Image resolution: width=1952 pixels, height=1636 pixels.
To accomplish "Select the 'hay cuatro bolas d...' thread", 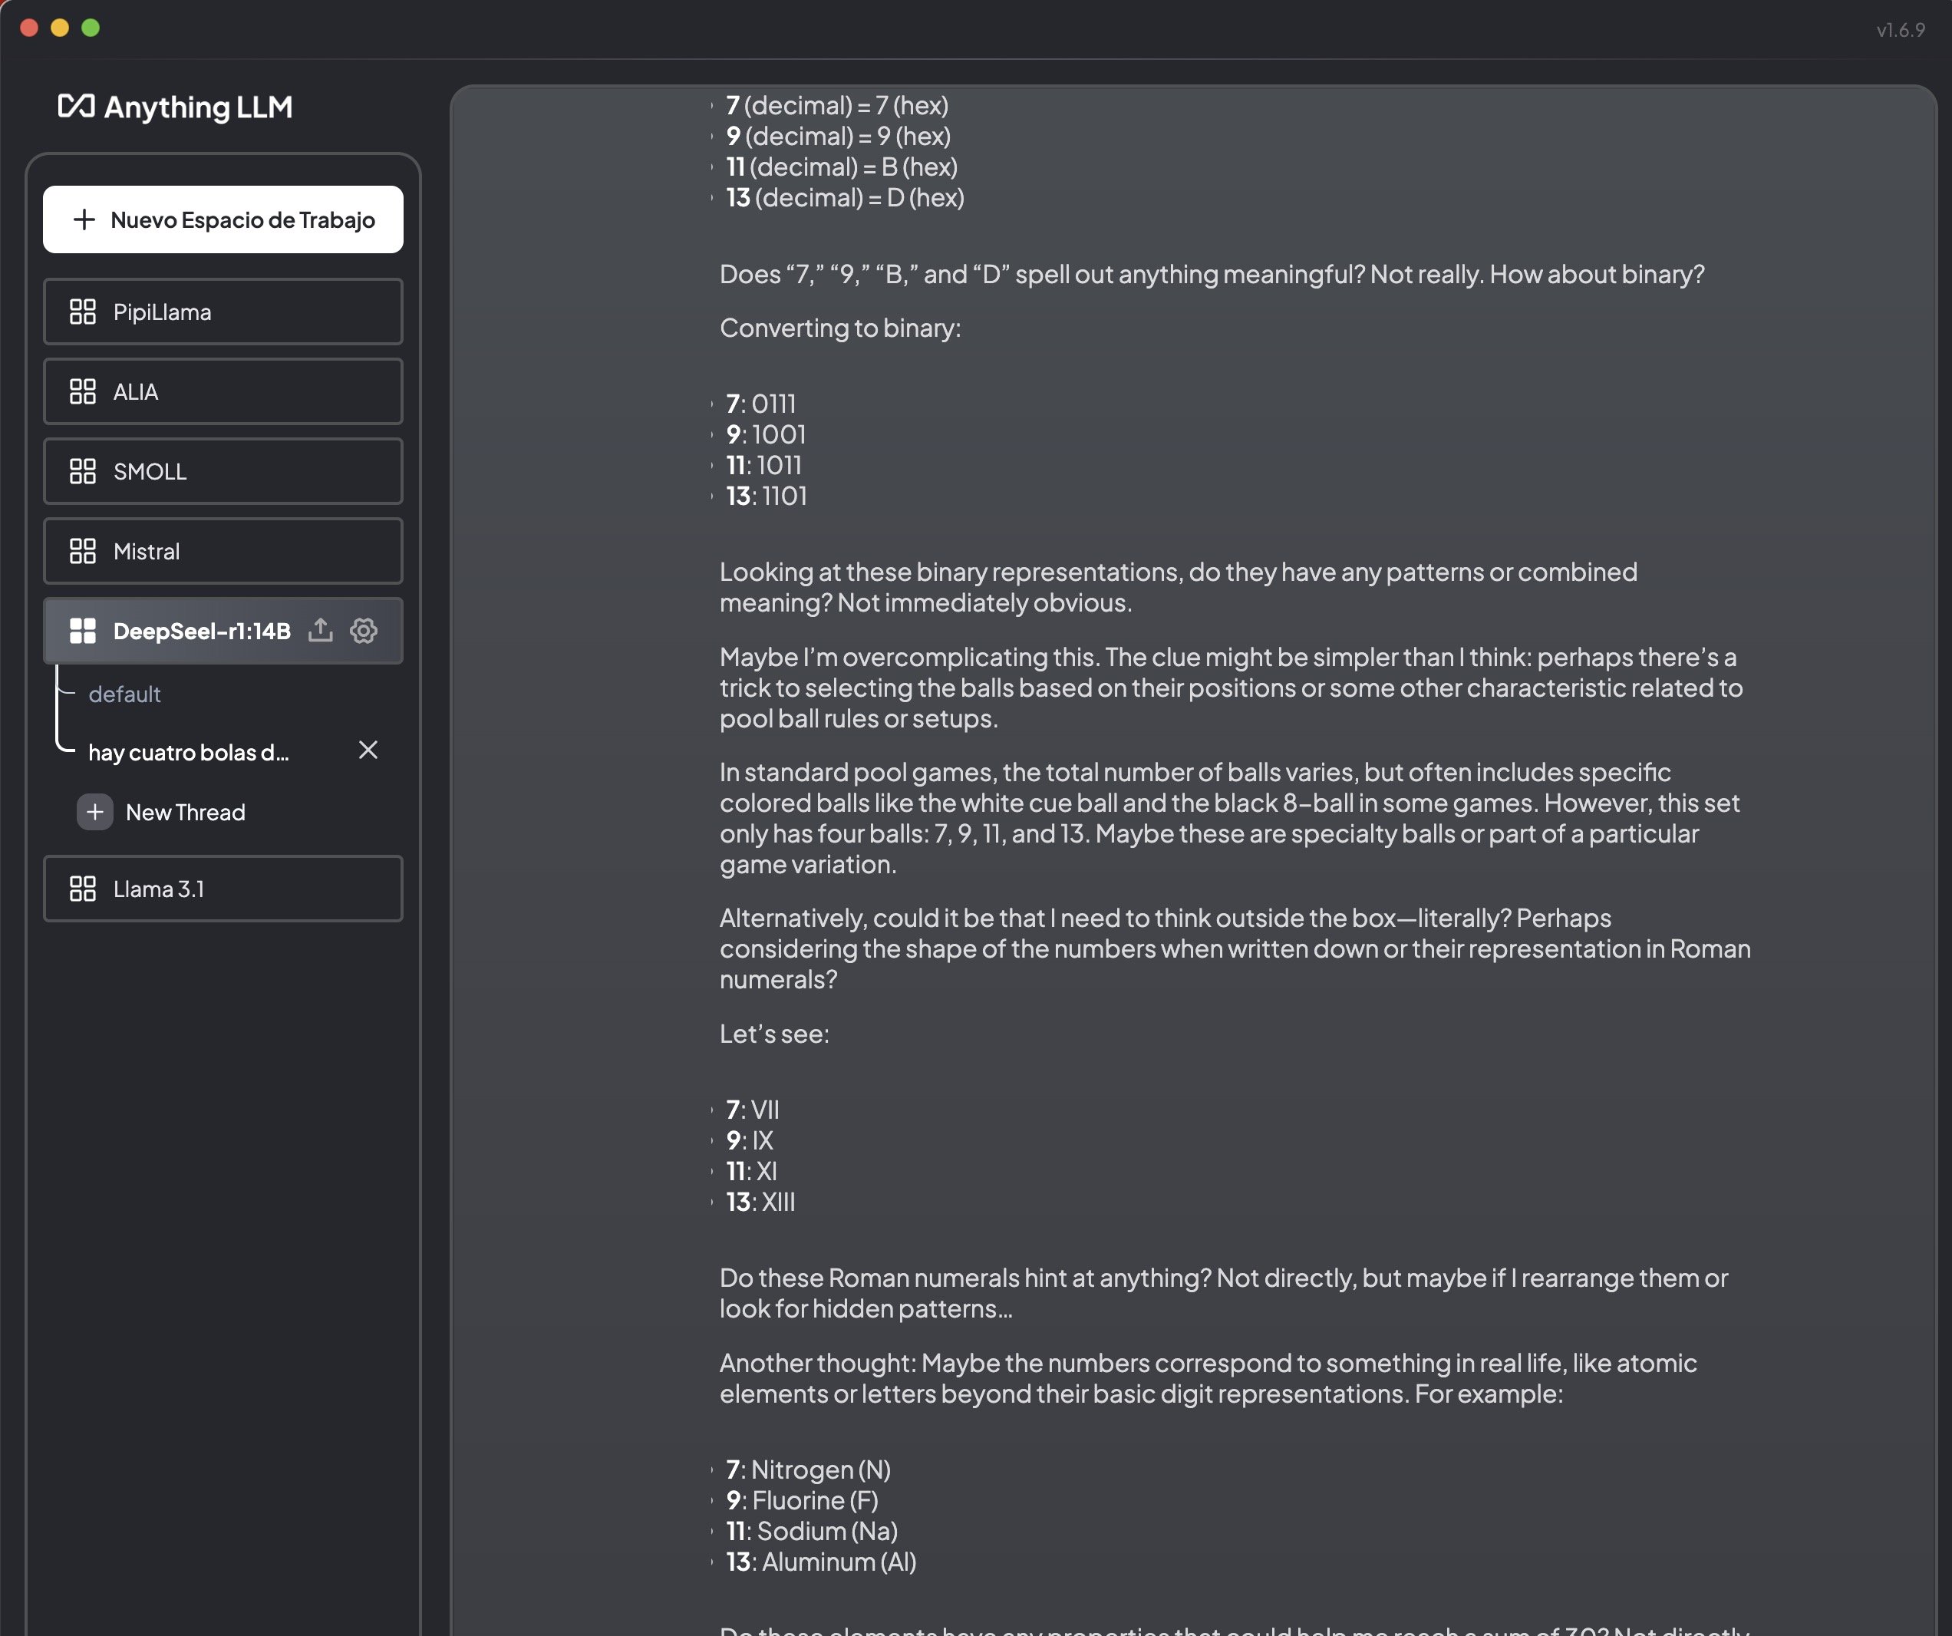I will click(x=189, y=752).
